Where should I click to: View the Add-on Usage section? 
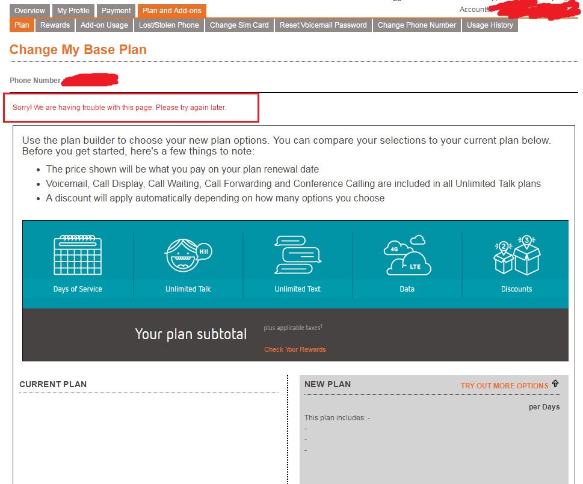click(x=104, y=25)
